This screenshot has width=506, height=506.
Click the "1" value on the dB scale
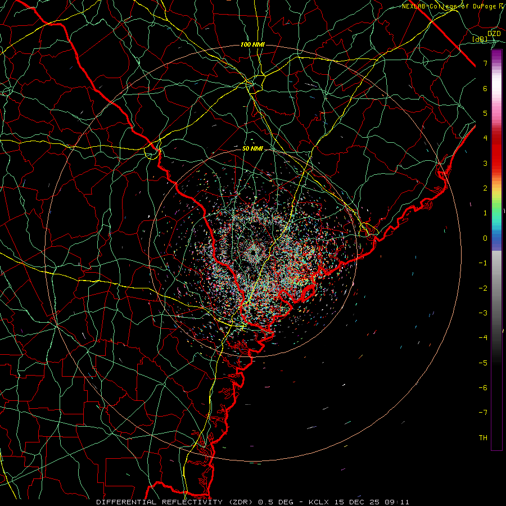point(485,213)
